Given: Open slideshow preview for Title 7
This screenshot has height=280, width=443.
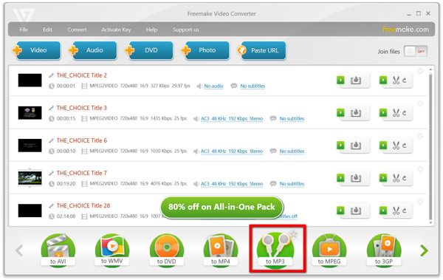Looking at the screenshot, I should pyautogui.click(x=353, y=178).
